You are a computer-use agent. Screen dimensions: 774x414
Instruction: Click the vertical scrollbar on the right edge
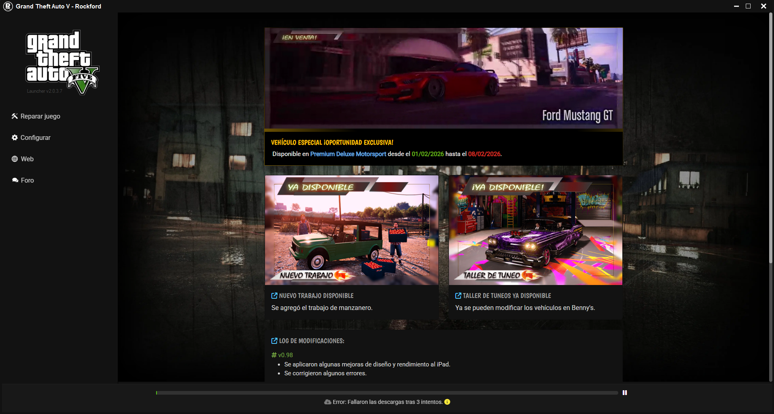pyautogui.click(x=770, y=137)
